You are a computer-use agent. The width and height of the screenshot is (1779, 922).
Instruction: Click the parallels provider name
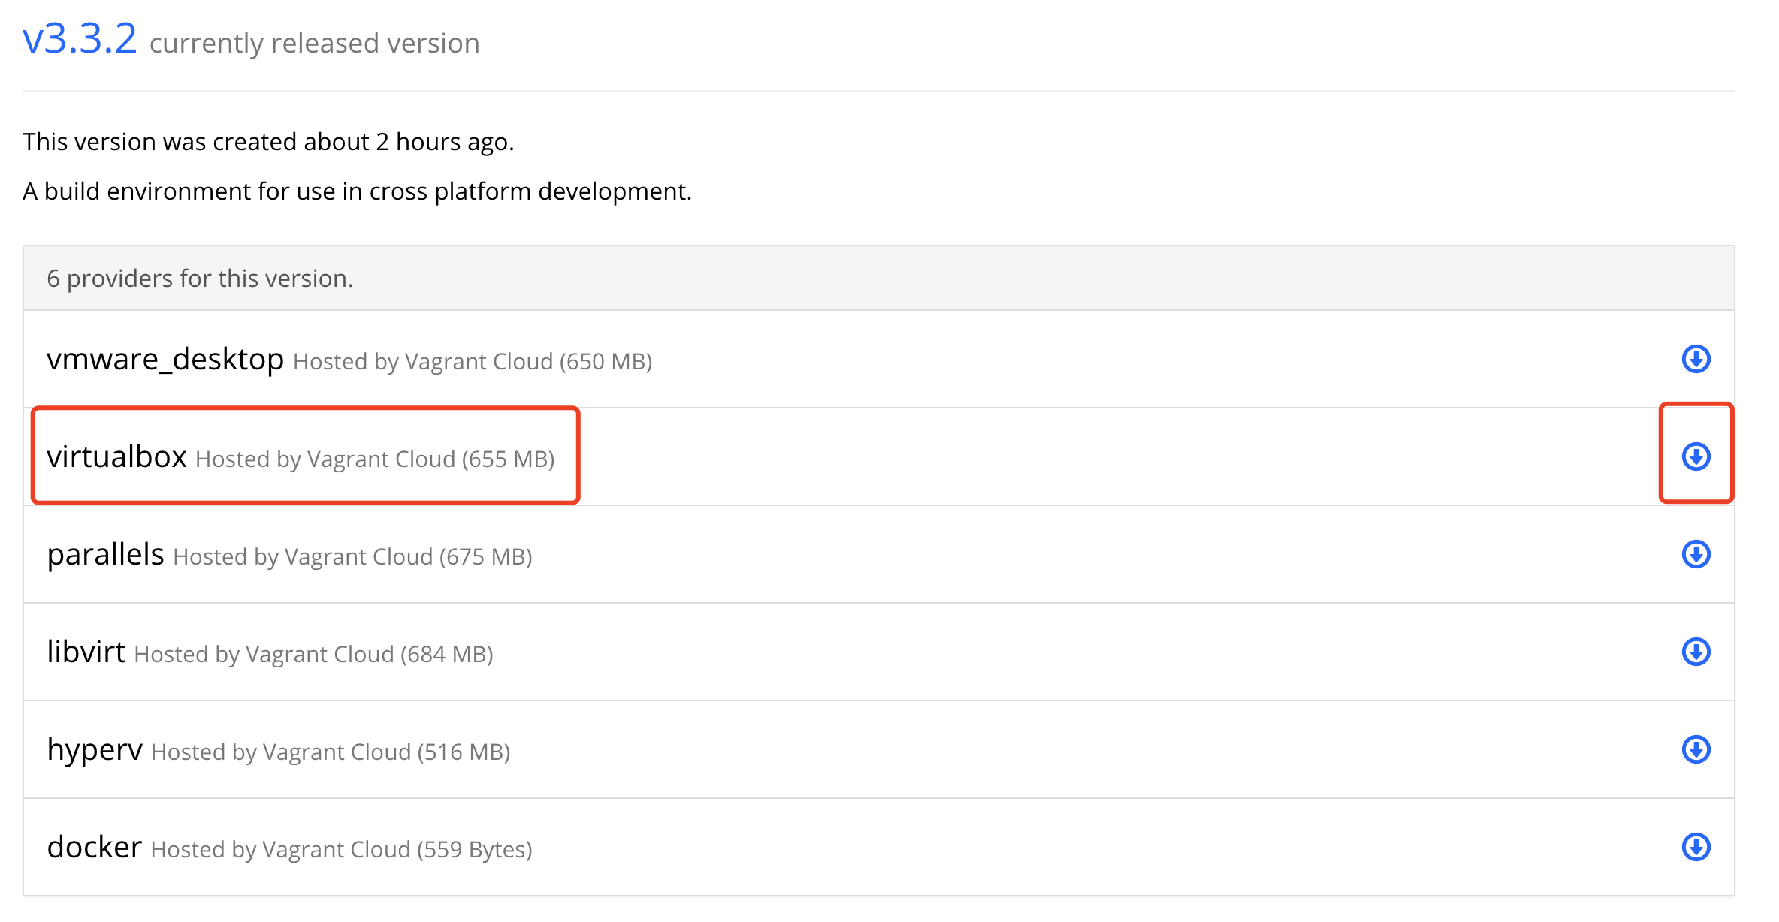[105, 555]
